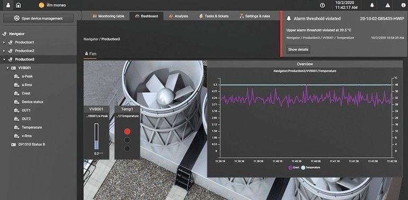Click Navigator in the breadcrumb
The image size is (408, 200).
click(x=91, y=39)
